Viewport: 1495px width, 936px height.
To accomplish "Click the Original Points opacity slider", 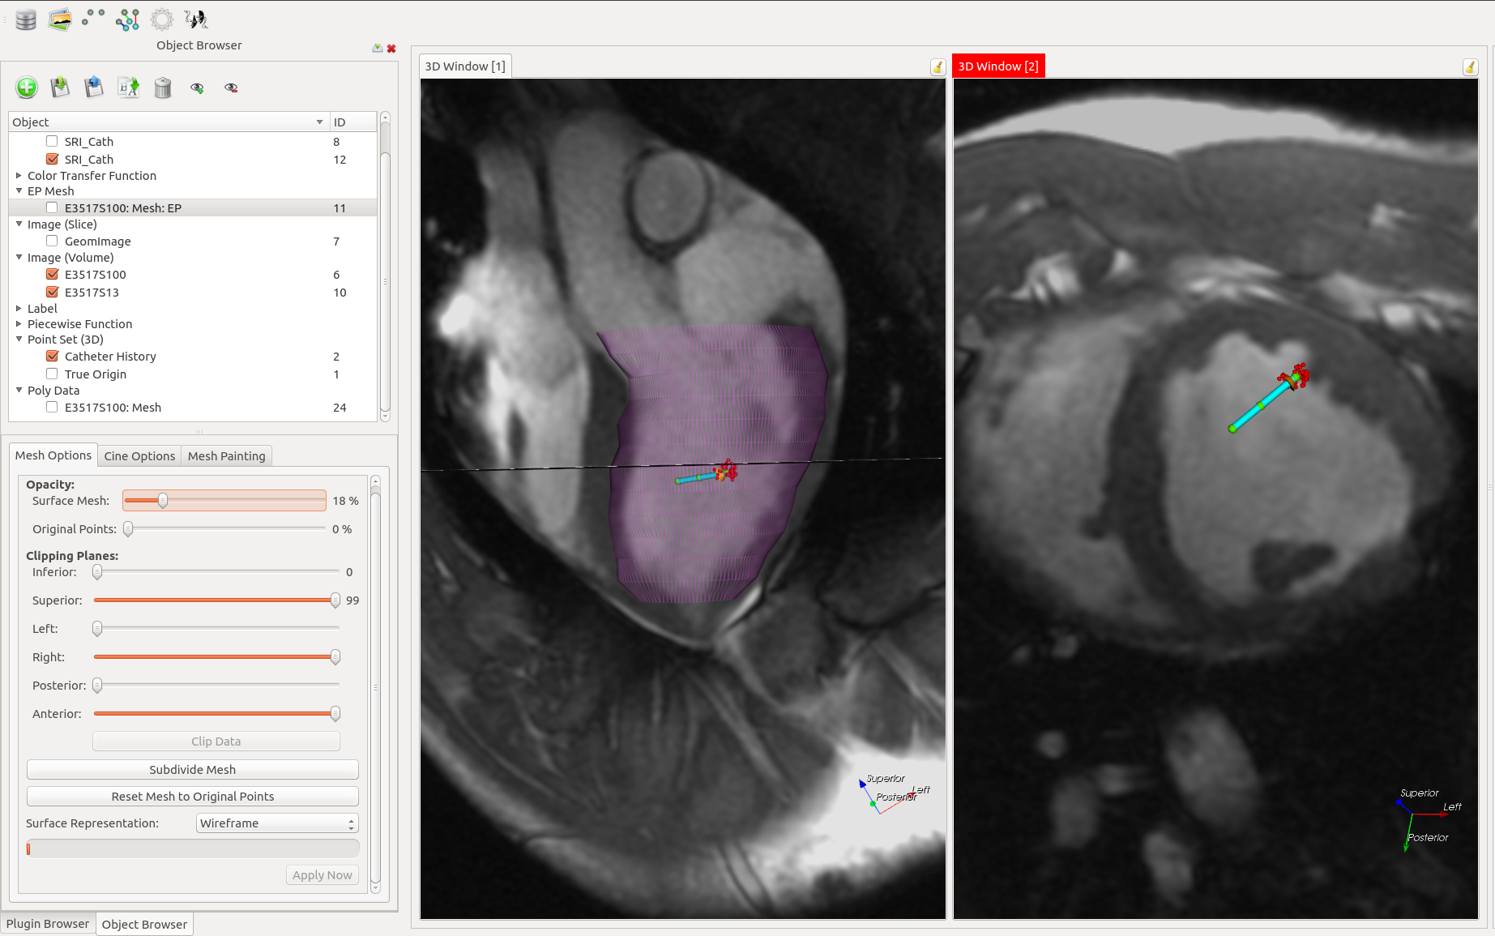I will 224,529.
